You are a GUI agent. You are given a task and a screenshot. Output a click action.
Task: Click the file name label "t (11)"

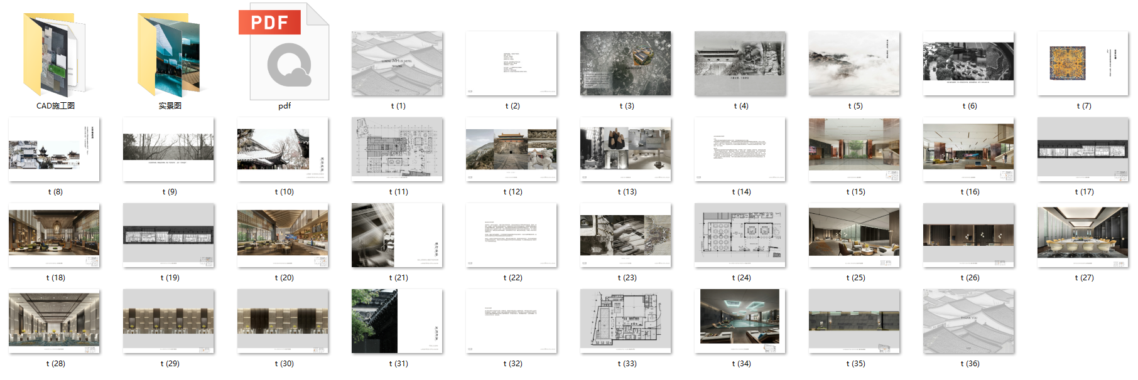point(398,192)
